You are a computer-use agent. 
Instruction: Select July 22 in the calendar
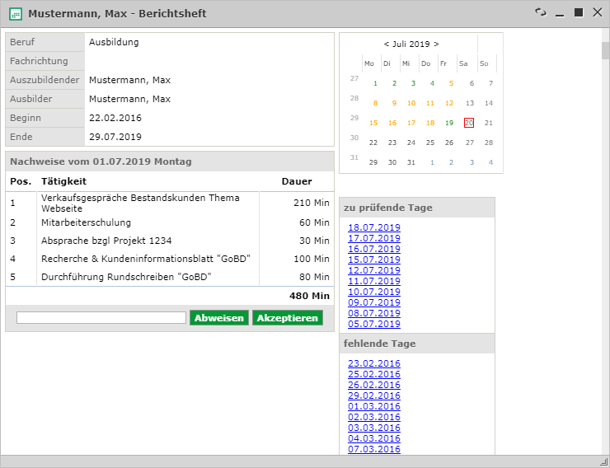click(x=373, y=143)
